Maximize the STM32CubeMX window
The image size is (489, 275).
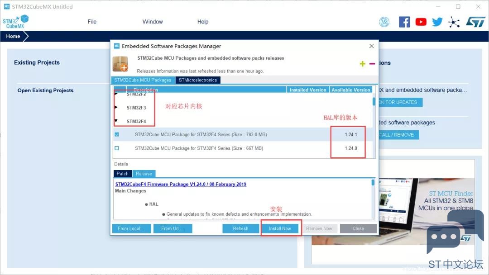(x=458, y=6)
